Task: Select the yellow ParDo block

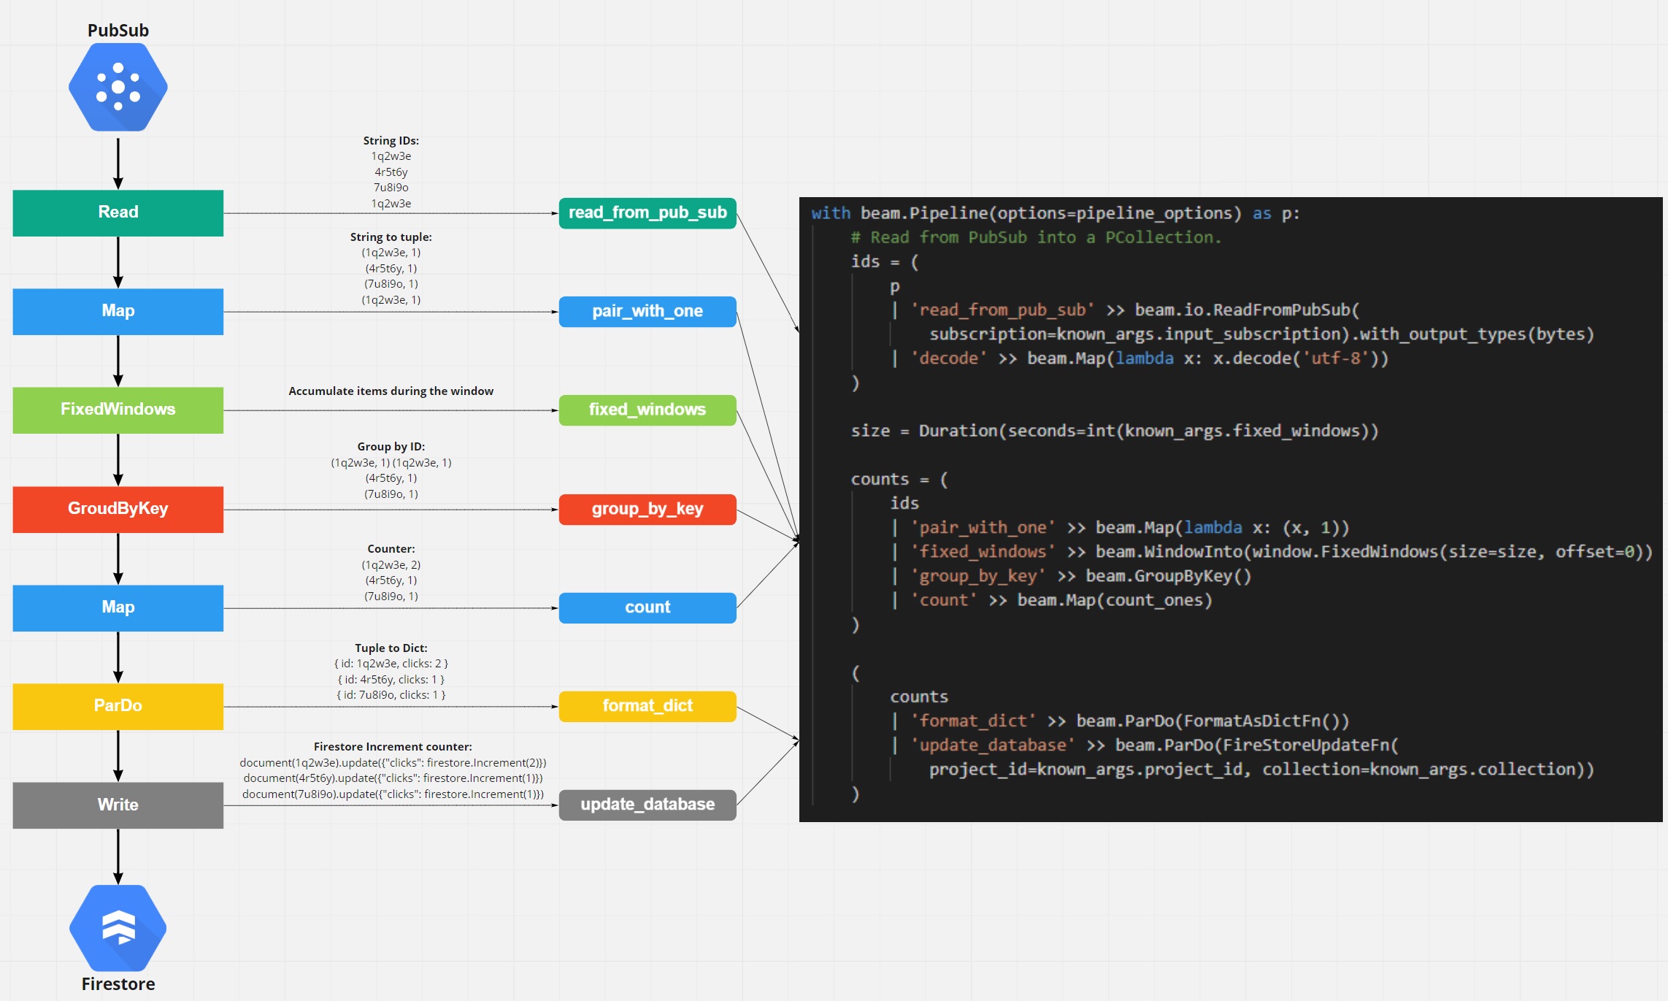Action: coord(118,706)
